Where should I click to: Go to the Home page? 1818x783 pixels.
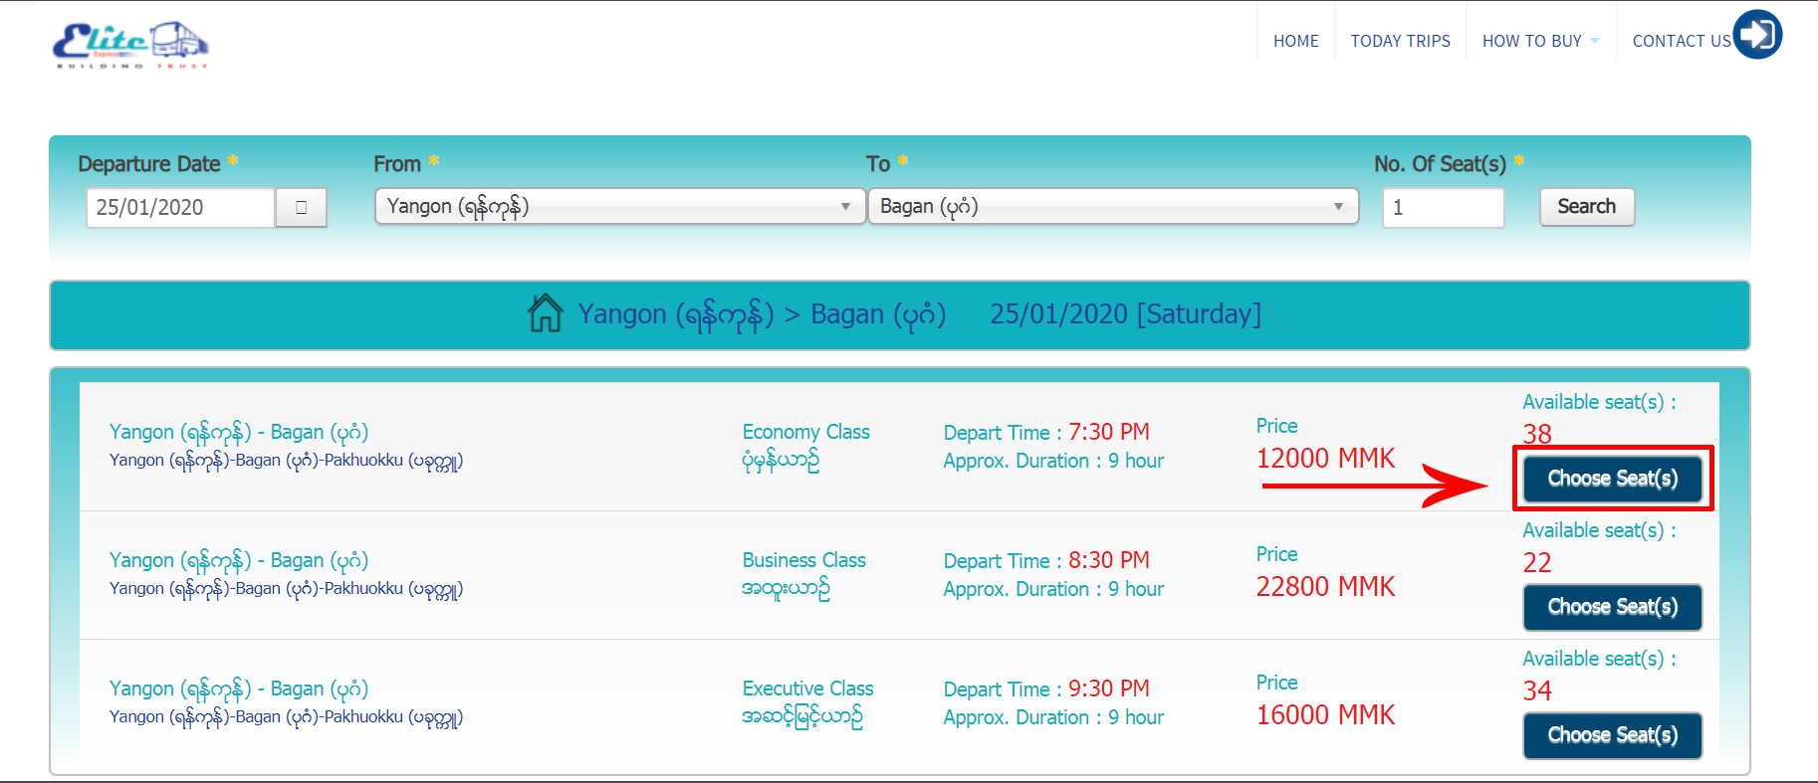(1295, 41)
